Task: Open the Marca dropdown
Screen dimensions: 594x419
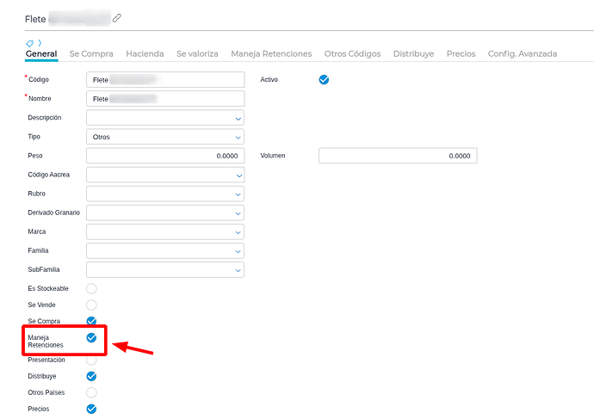Action: tap(165, 231)
